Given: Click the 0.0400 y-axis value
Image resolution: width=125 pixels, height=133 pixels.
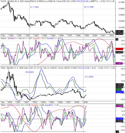Looking at the screenshot, I should (x=121, y=21).
